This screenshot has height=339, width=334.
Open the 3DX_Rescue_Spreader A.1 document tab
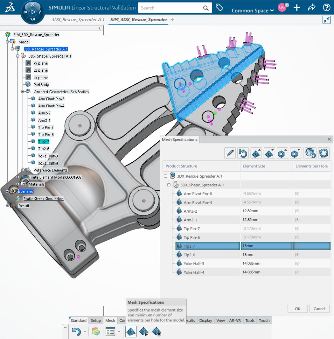[78, 19]
